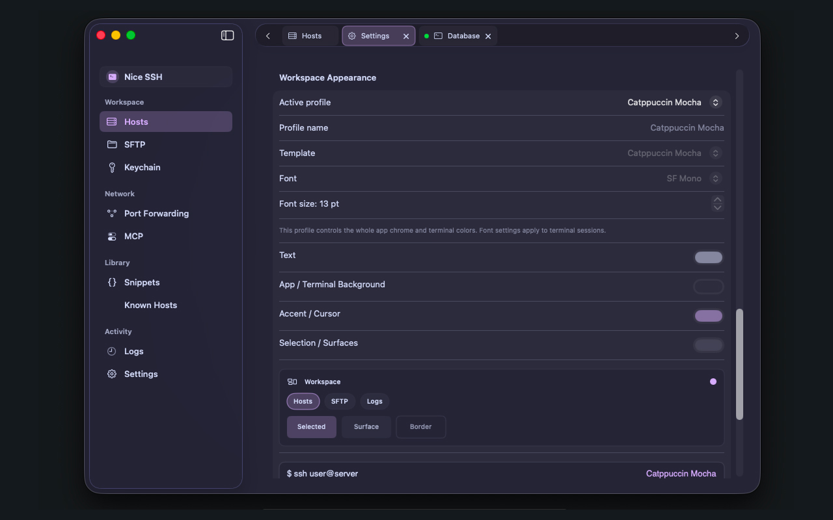This screenshot has width=833, height=520.
Task: Click the Logs clock icon
Action: tap(112, 351)
